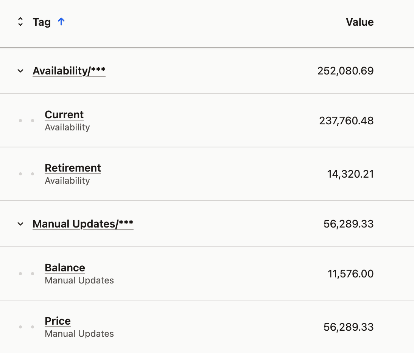
Task: Sort by the Value column header
Action: tap(360, 22)
